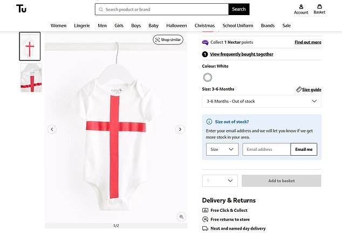This screenshot has width=342, height=236.
Task: Select the second product thumbnail
Action: pos(31,78)
